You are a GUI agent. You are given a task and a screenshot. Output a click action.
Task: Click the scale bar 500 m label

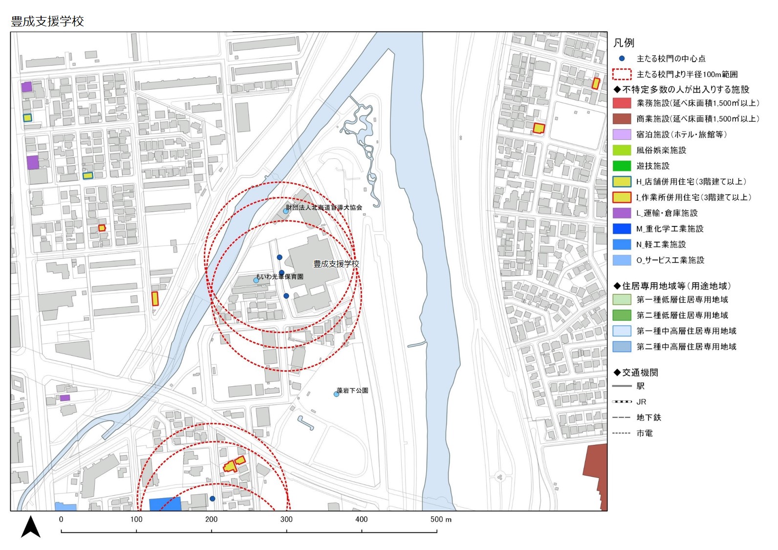[x=441, y=519]
